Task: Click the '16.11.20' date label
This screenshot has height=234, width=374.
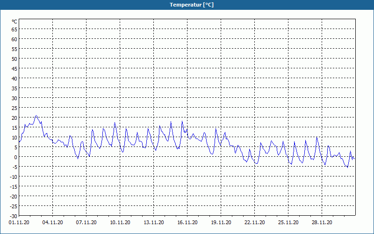Action: [x=187, y=222]
